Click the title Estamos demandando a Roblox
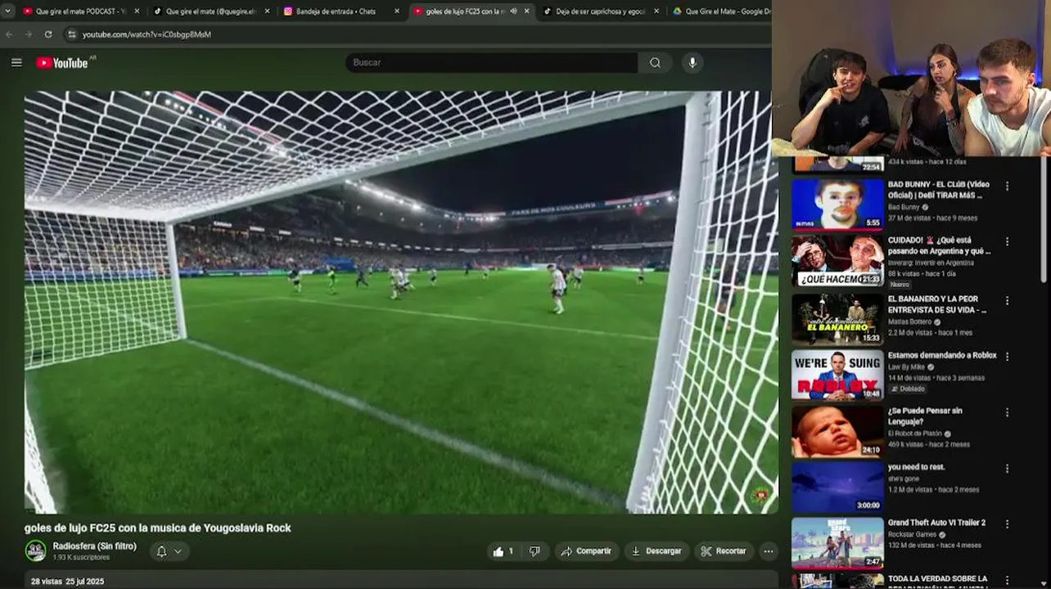Viewport: 1051px width, 589px height. click(942, 356)
